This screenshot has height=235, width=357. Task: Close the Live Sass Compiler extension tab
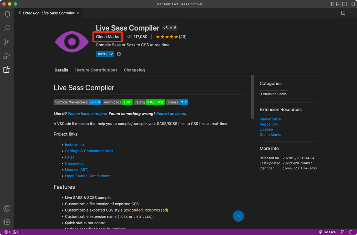pos(78,13)
